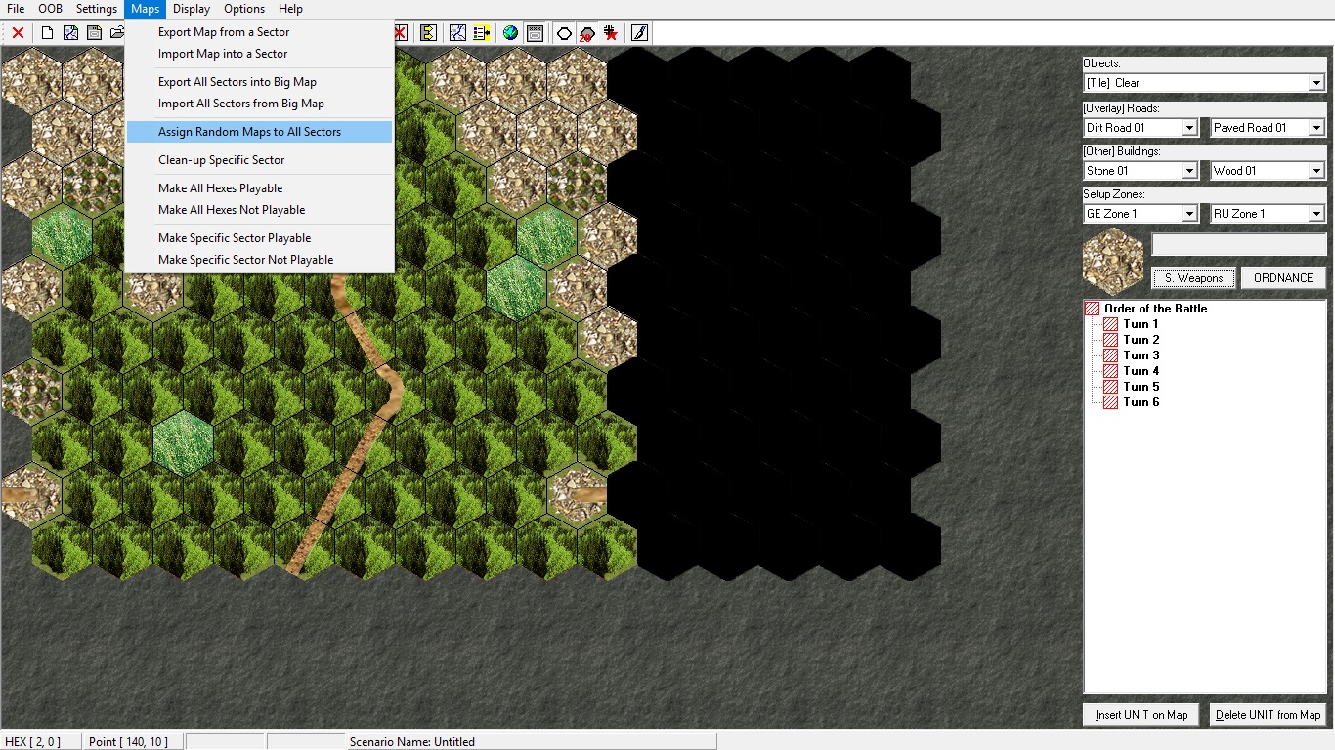Viewport: 1335px width, 750px height.
Task: Click Delete UNIT from Map button
Action: [x=1268, y=715]
